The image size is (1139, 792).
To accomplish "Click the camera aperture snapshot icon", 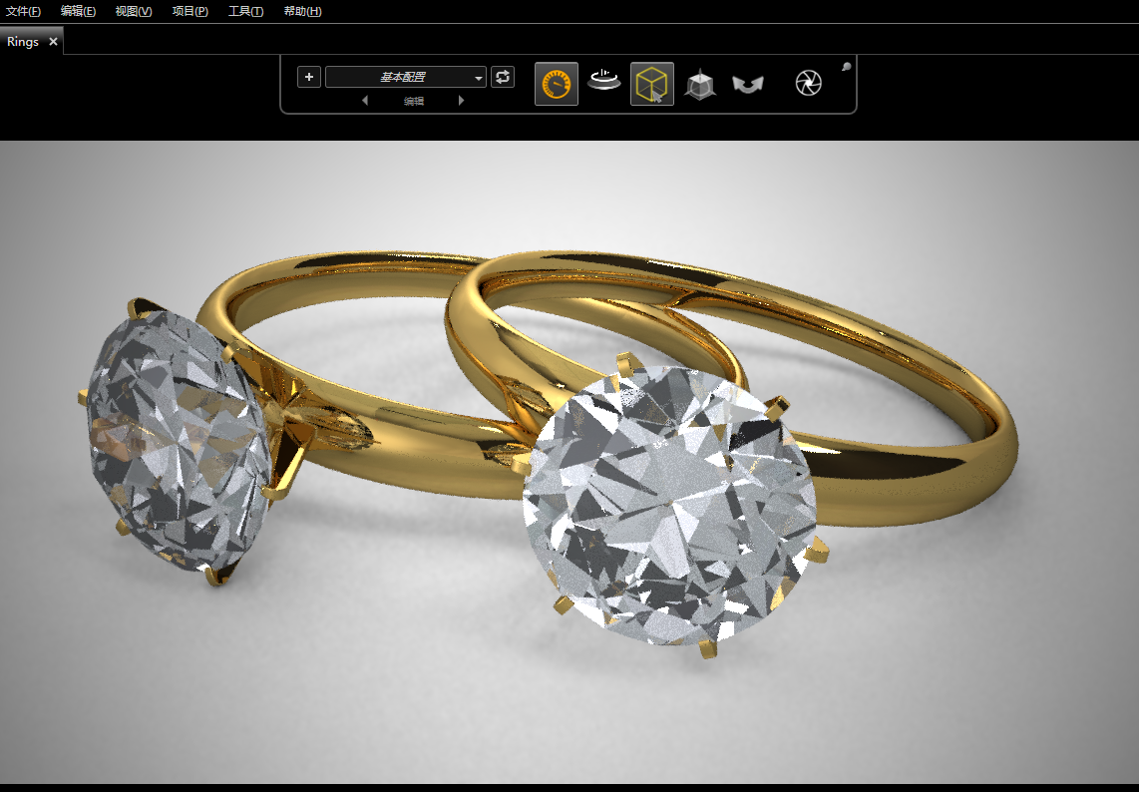I will click(809, 83).
